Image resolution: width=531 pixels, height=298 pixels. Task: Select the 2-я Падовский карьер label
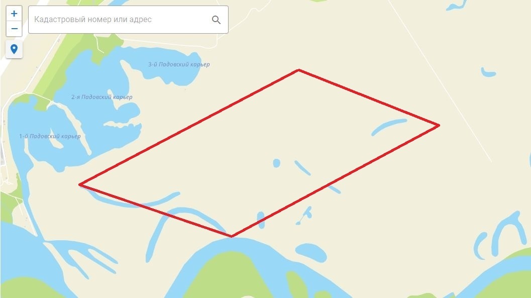point(101,97)
